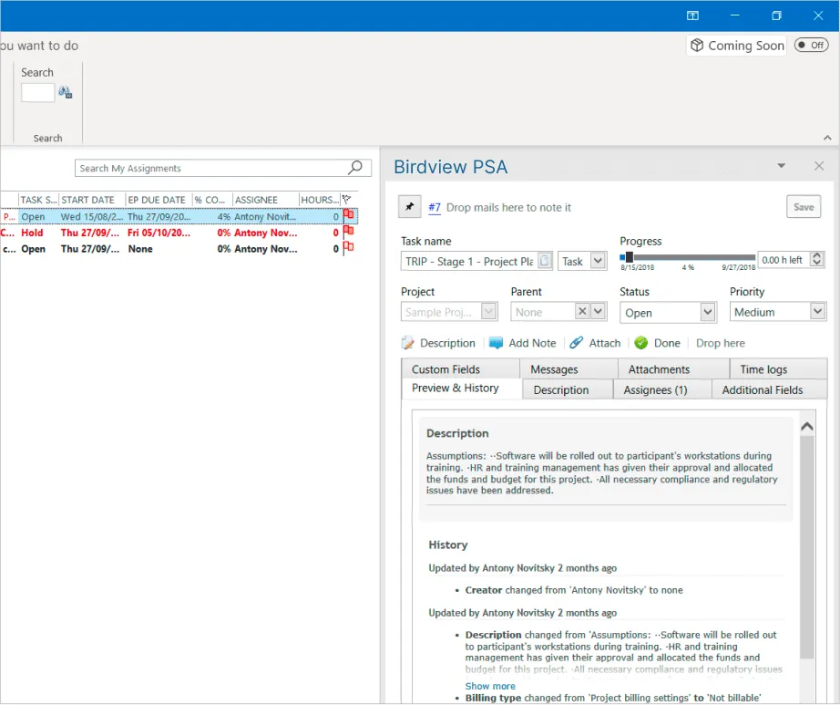Click the flag filter column header icon
The height and width of the screenshot is (705, 840).
[x=347, y=200]
